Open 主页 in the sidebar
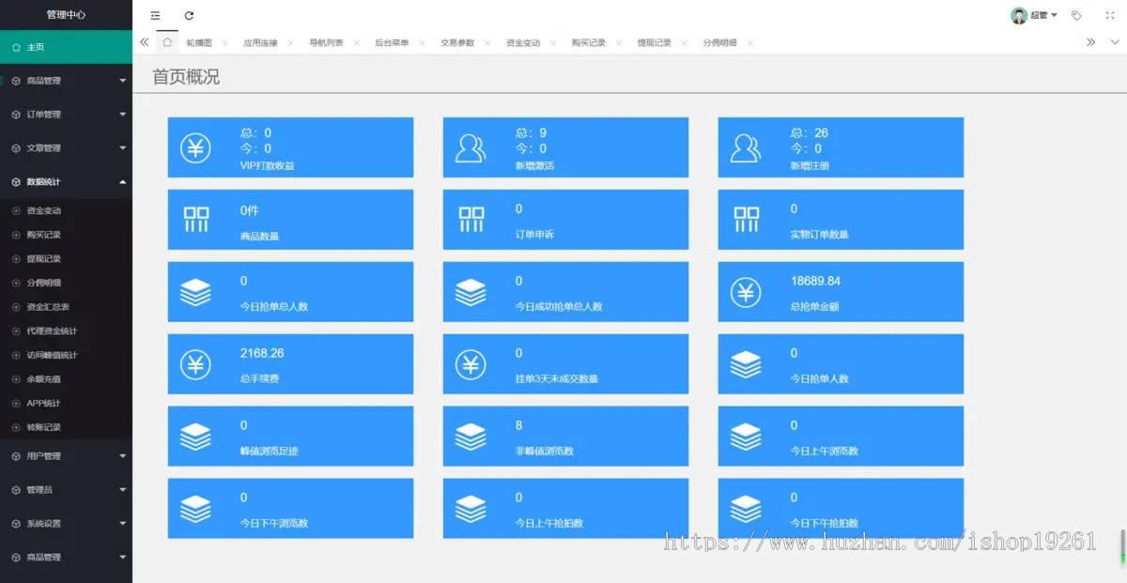 (x=66, y=47)
